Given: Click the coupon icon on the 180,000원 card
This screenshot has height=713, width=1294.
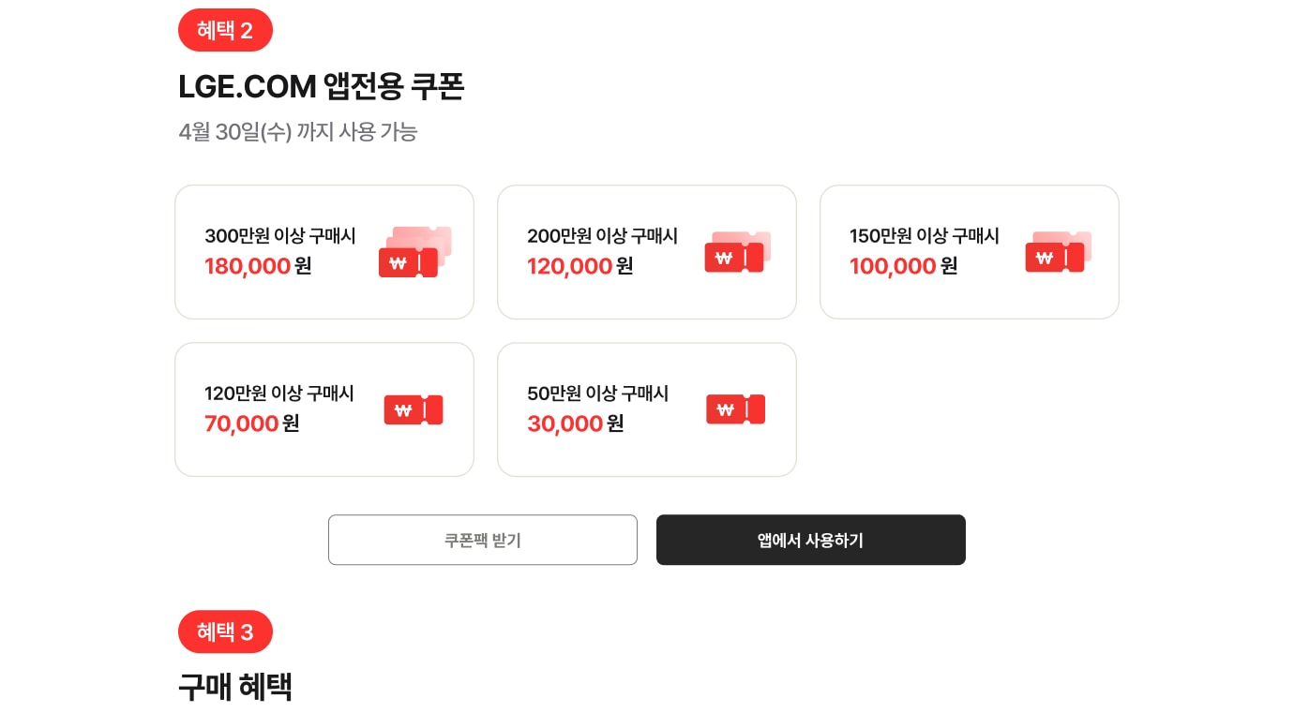Looking at the screenshot, I should 415,251.
